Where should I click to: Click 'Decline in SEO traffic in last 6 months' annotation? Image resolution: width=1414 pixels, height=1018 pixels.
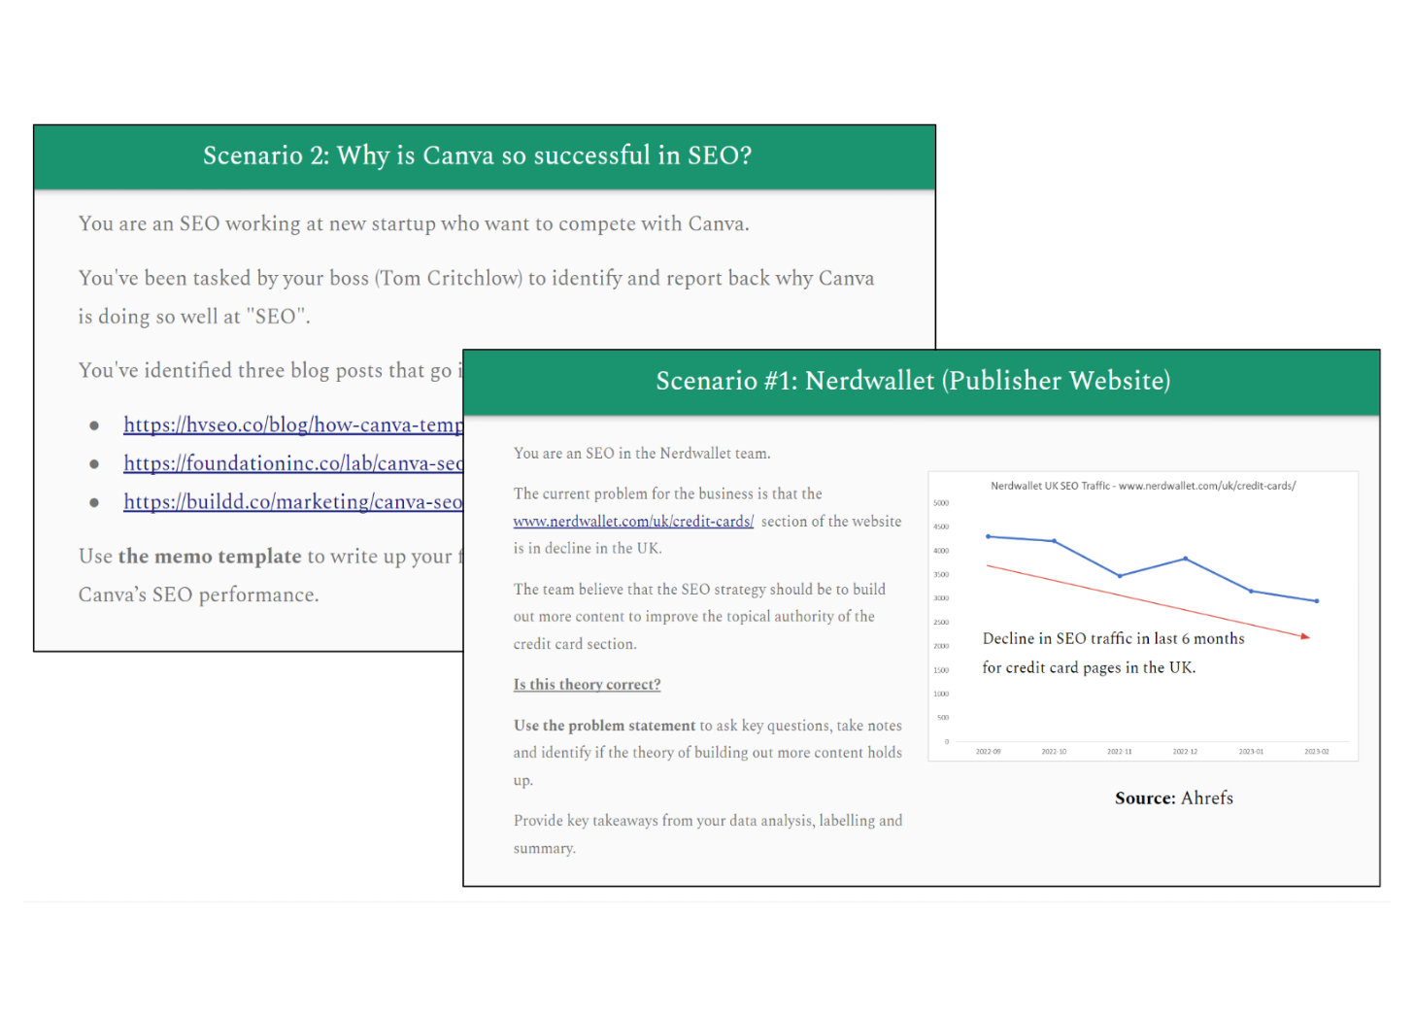click(1113, 638)
